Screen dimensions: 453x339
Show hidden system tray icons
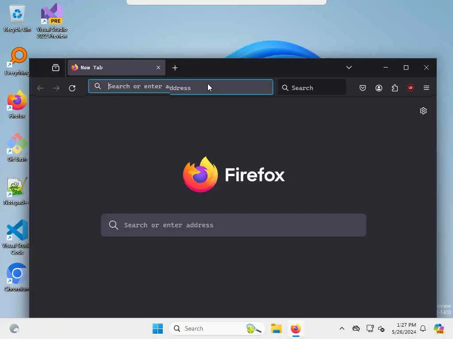(x=342, y=328)
